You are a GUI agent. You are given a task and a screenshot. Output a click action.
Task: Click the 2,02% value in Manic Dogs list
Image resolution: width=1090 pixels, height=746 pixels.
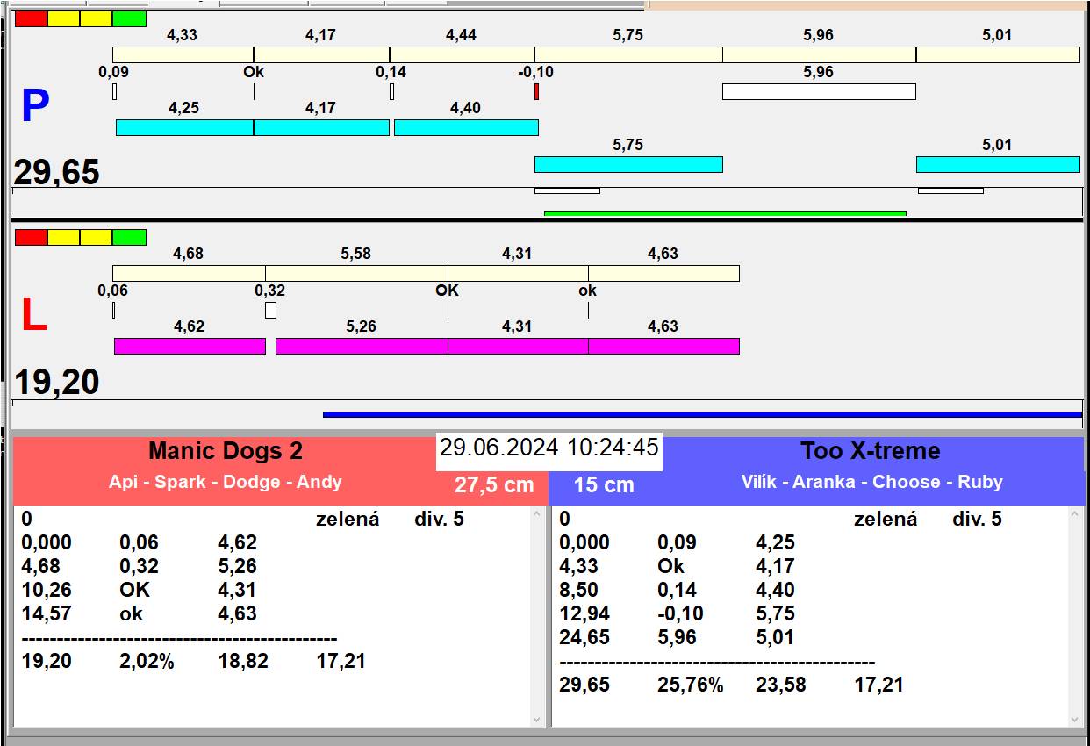[147, 661]
